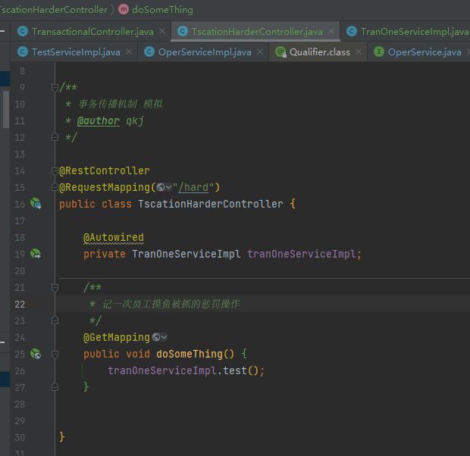470x456 pixels.
Task: Click class icon on TranOneServiceImpl.java tab
Action: pos(352,31)
